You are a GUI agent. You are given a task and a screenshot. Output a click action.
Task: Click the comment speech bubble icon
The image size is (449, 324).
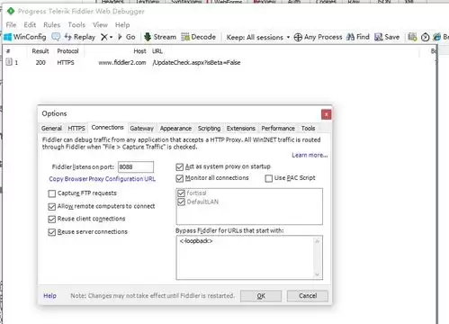[56, 37]
